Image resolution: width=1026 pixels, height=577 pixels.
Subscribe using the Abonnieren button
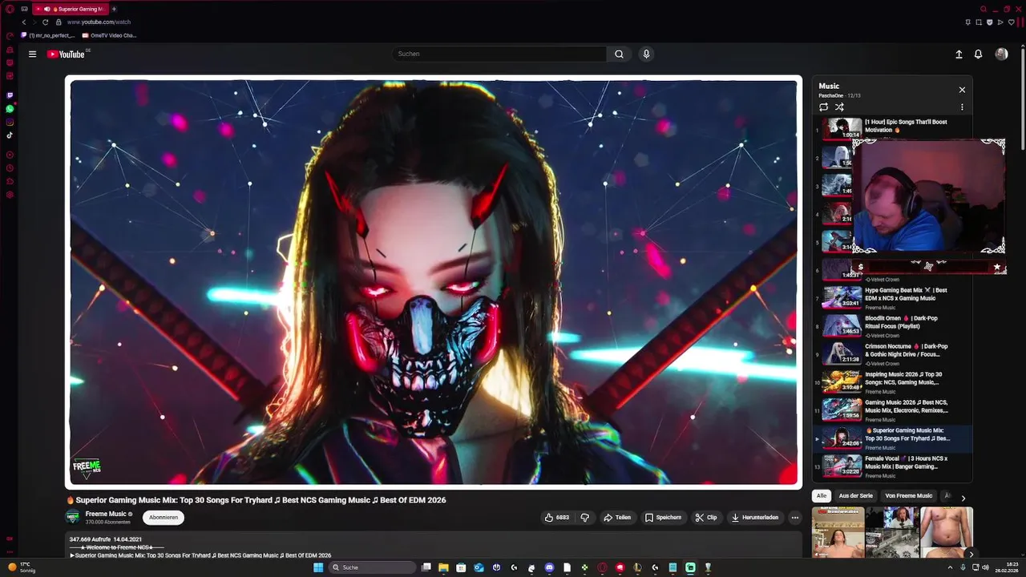[x=164, y=518]
